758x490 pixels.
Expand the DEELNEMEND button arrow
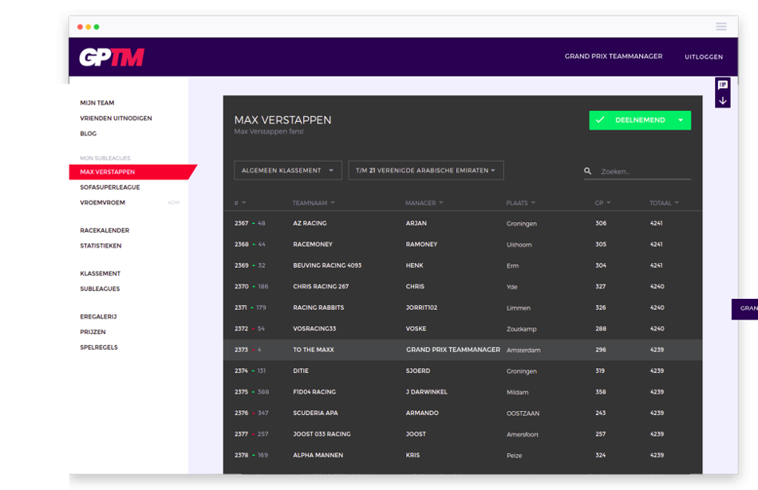point(681,120)
